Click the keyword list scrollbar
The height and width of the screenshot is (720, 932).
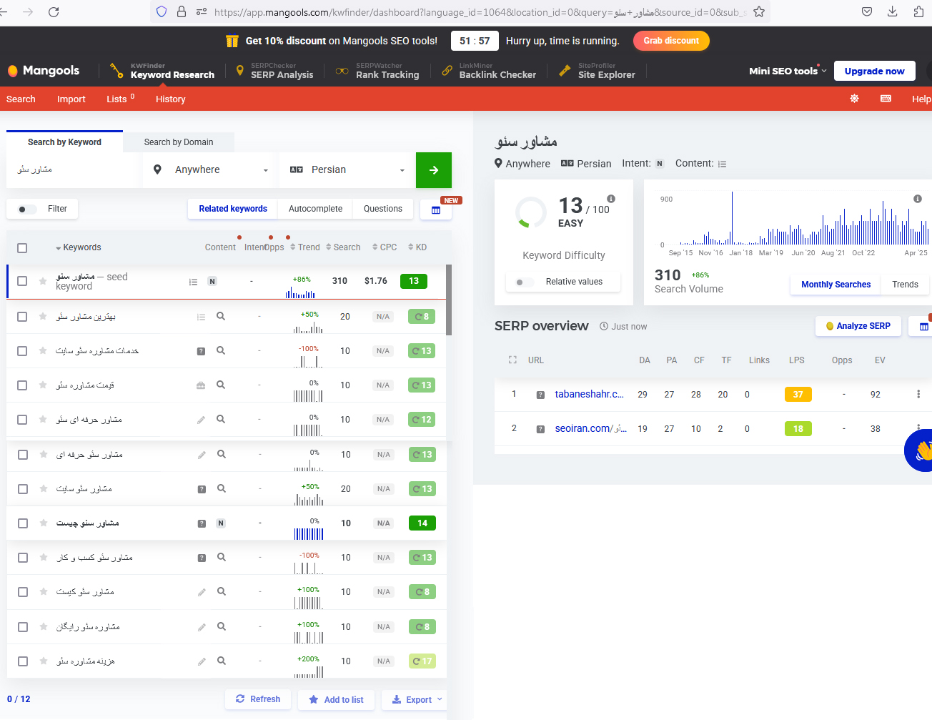(x=449, y=300)
